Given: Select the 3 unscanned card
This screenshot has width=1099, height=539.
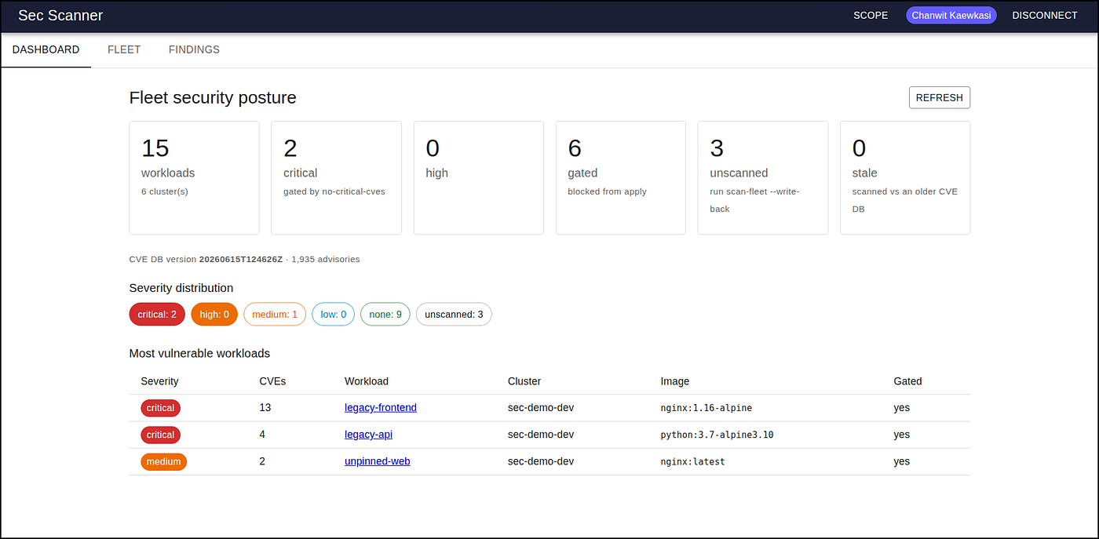Looking at the screenshot, I should click(x=763, y=177).
